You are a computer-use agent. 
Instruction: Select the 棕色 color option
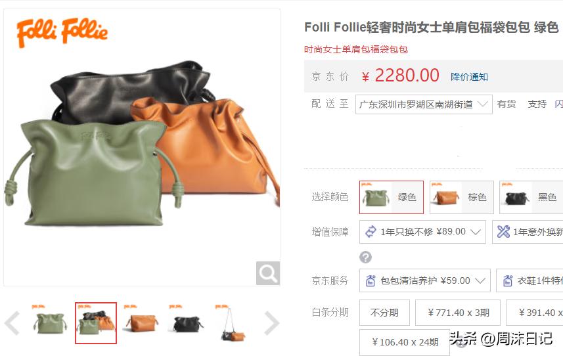tap(462, 198)
